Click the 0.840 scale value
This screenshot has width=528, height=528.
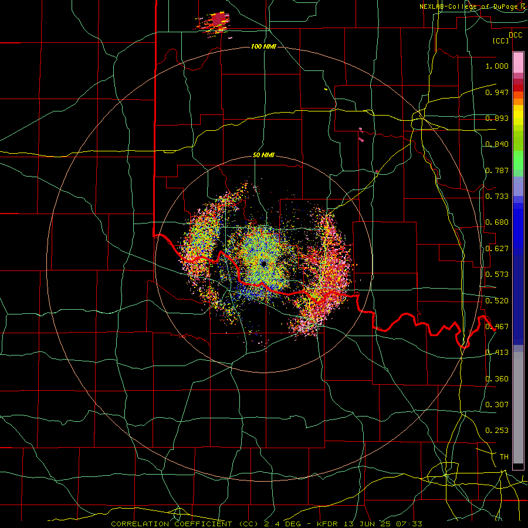pyautogui.click(x=497, y=144)
